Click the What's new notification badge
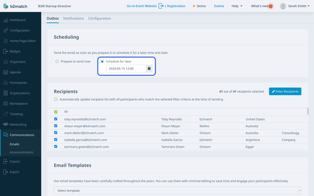This screenshot has width=314, height=196. coord(271,6)
